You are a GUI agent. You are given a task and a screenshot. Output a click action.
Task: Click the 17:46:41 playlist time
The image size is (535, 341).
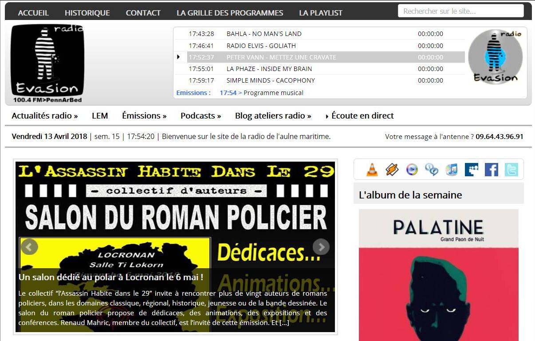(x=201, y=45)
